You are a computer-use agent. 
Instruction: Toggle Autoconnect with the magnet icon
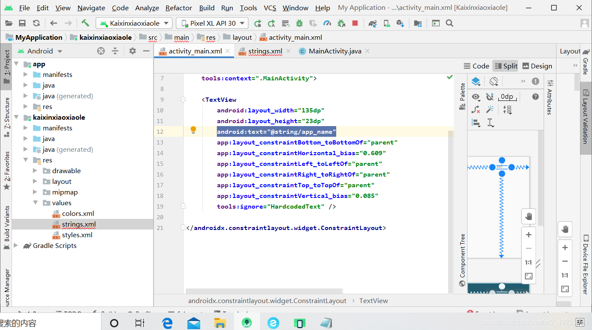[490, 97]
